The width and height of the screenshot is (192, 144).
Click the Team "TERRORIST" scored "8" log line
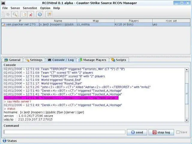pyautogui.click(x=54, y=76)
